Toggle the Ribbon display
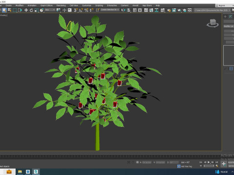 point(146,10)
